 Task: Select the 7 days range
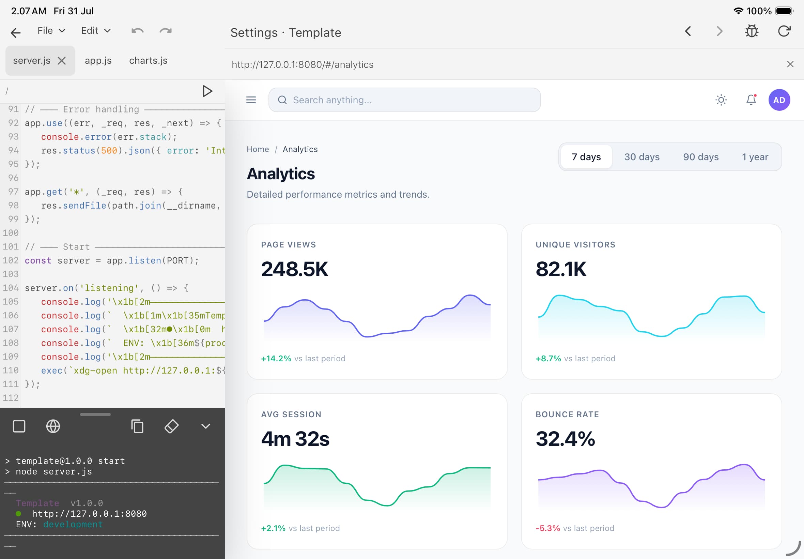[586, 157]
